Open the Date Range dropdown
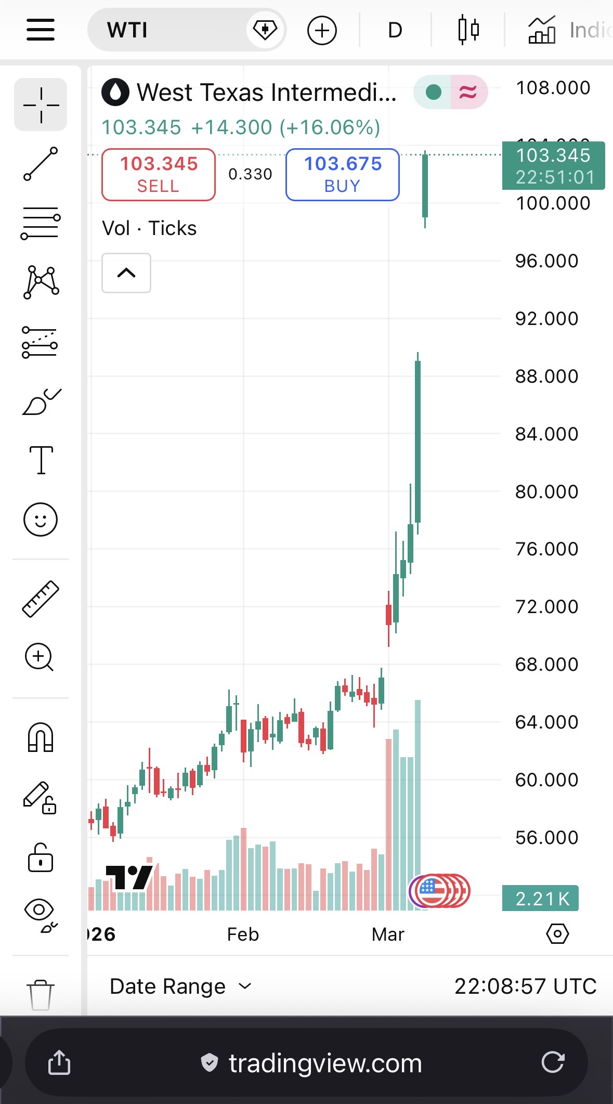Viewport: 613px width, 1104px height. (181, 986)
